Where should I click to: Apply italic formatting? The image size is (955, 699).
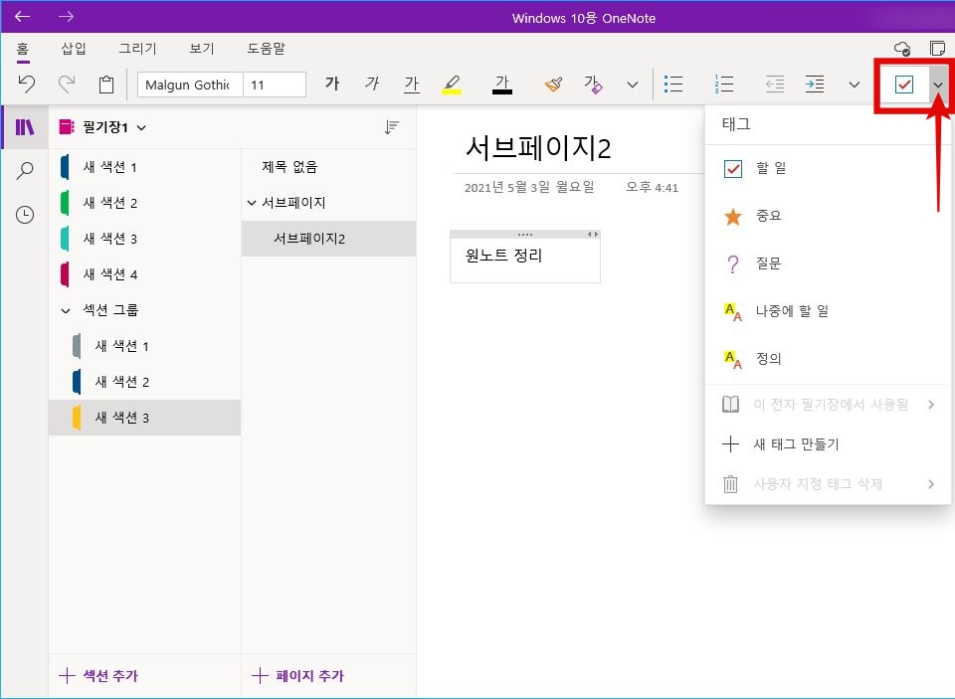(x=372, y=84)
